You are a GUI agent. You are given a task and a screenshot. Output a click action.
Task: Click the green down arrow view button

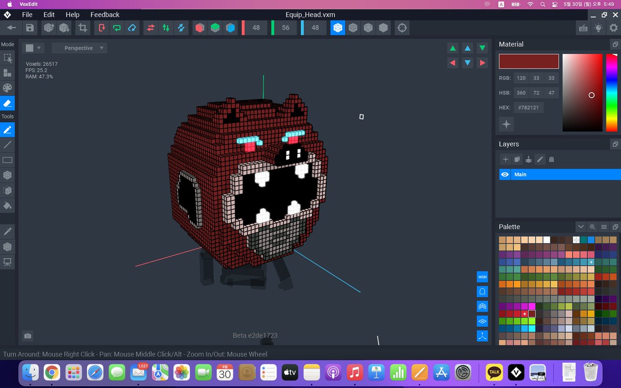click(482, 48)
